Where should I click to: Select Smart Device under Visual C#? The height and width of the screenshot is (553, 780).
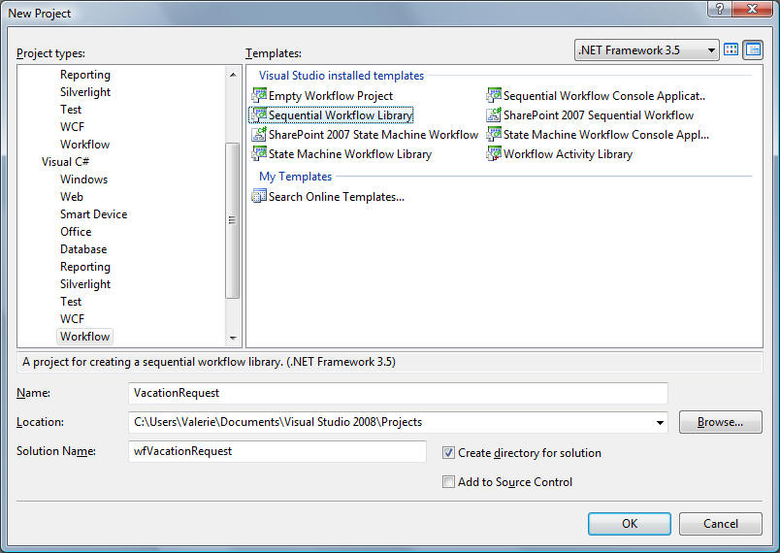point(93,214)
